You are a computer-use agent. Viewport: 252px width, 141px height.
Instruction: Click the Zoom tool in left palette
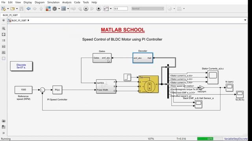click(x=4, y=29)
